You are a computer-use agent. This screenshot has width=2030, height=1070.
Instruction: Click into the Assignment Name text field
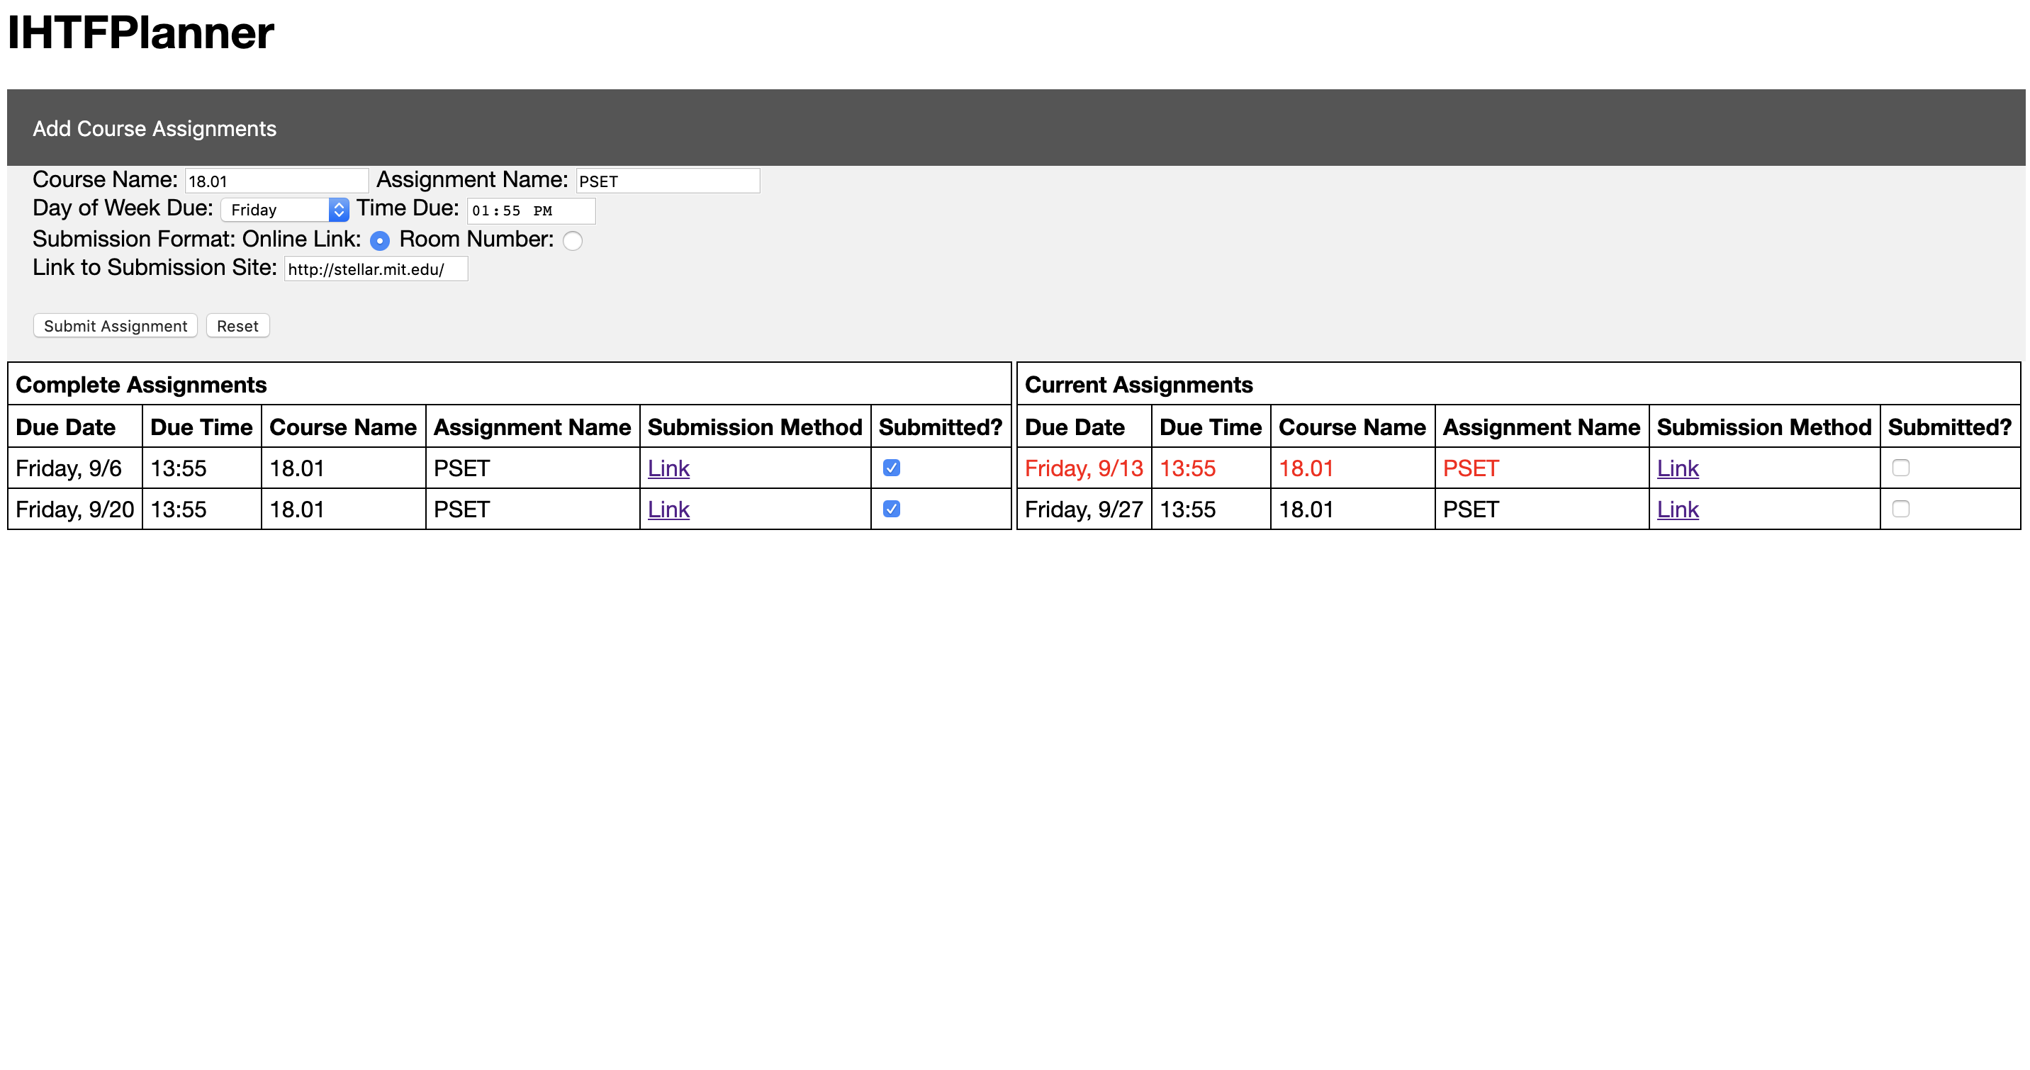(x=668, y=181)
